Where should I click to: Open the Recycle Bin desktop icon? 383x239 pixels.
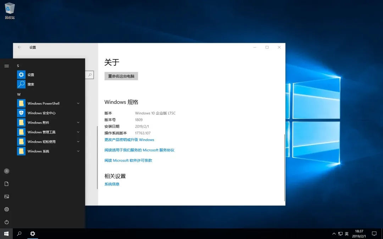point(10,11)
